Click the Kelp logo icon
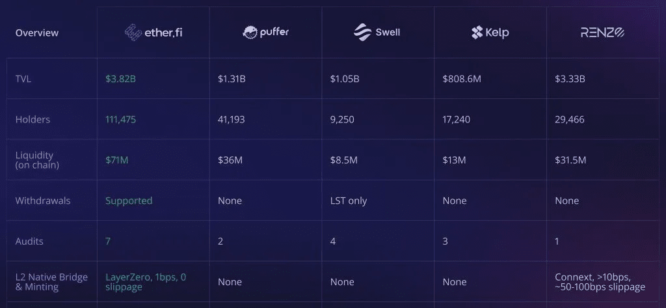Image resolution: width=666 pixels, height=308 pixels. 477,33
